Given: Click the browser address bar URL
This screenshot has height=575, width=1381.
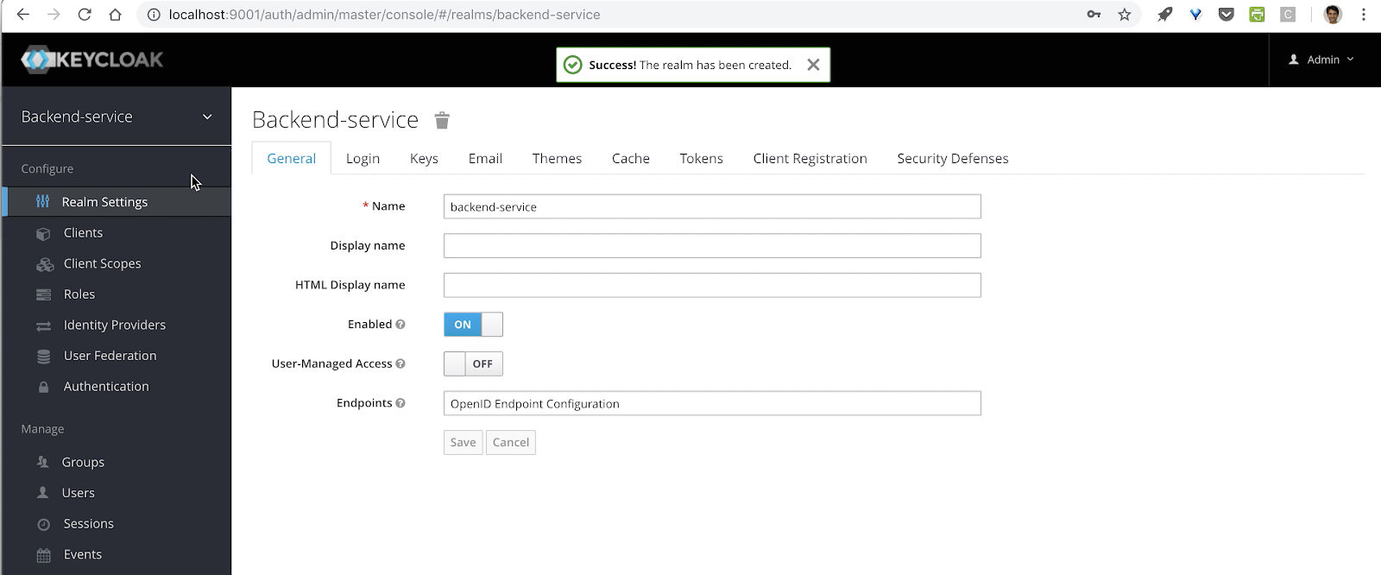Looking at the screenshot, I should pyautogui.click(x=384, y=15).
